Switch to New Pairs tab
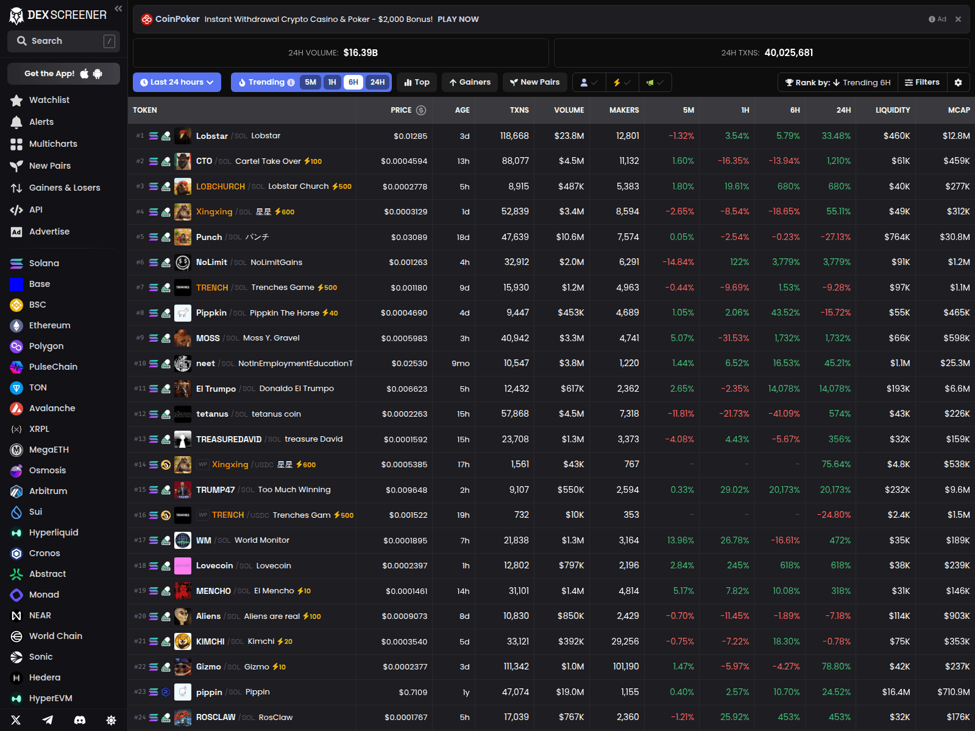Image resolution: width=975 pixels, height=731 pixels. [535, 82]
